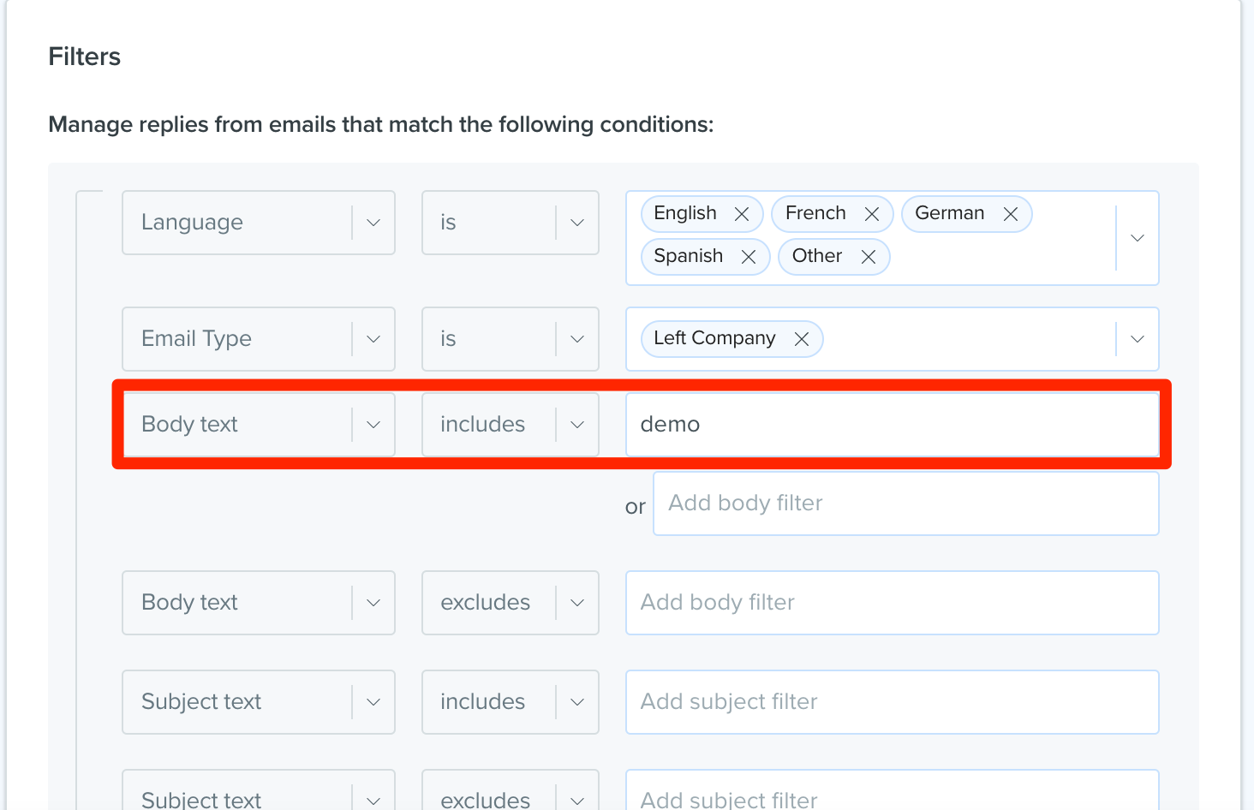
Task: Open the Subject text dropdown next to includes
Action: [259, 702]
